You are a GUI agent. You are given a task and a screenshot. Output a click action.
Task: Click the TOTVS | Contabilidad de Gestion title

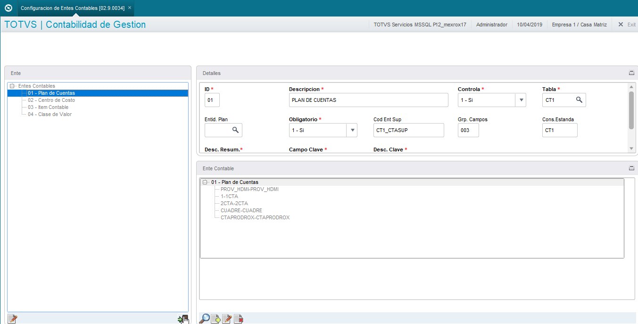point(75,25)
